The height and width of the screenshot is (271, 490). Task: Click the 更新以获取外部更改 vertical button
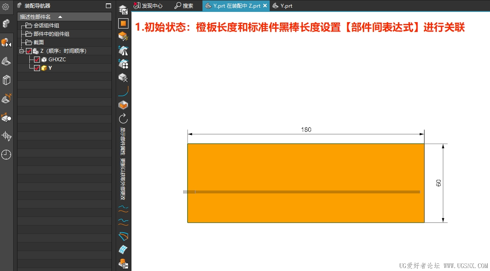[x=123, y=179]
